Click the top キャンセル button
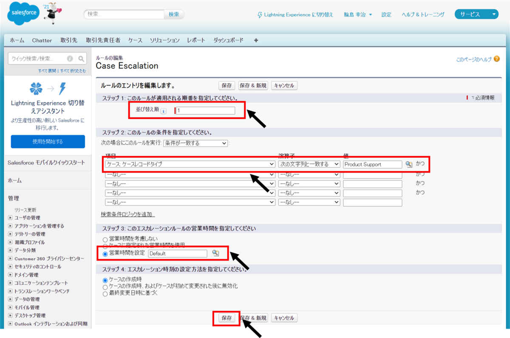This screenshot has height=338, width=510. (x=284, y=85)
